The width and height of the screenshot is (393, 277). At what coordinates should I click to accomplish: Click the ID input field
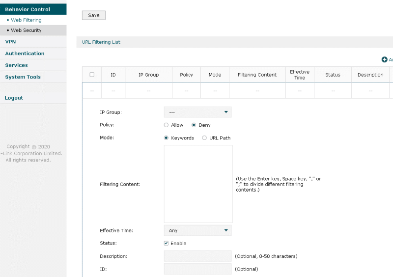[198, 269]
